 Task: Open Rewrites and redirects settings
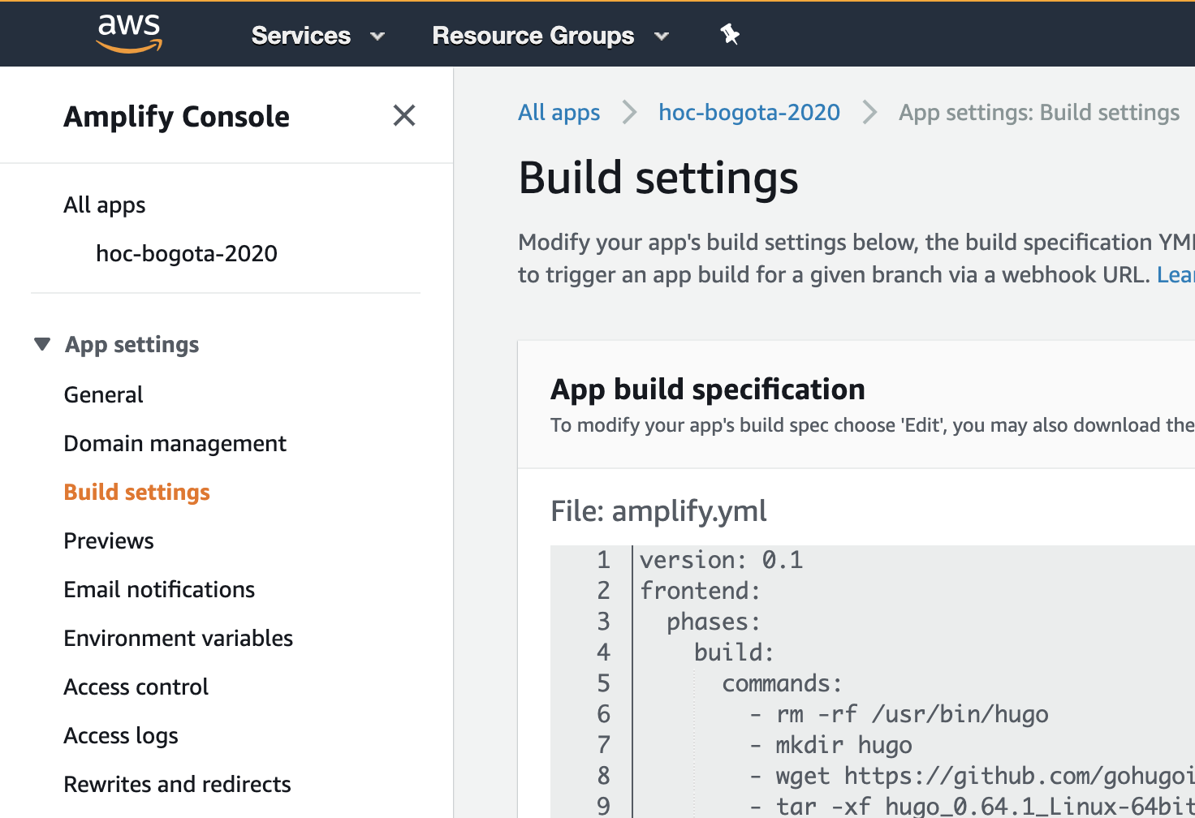pos(177,784)
